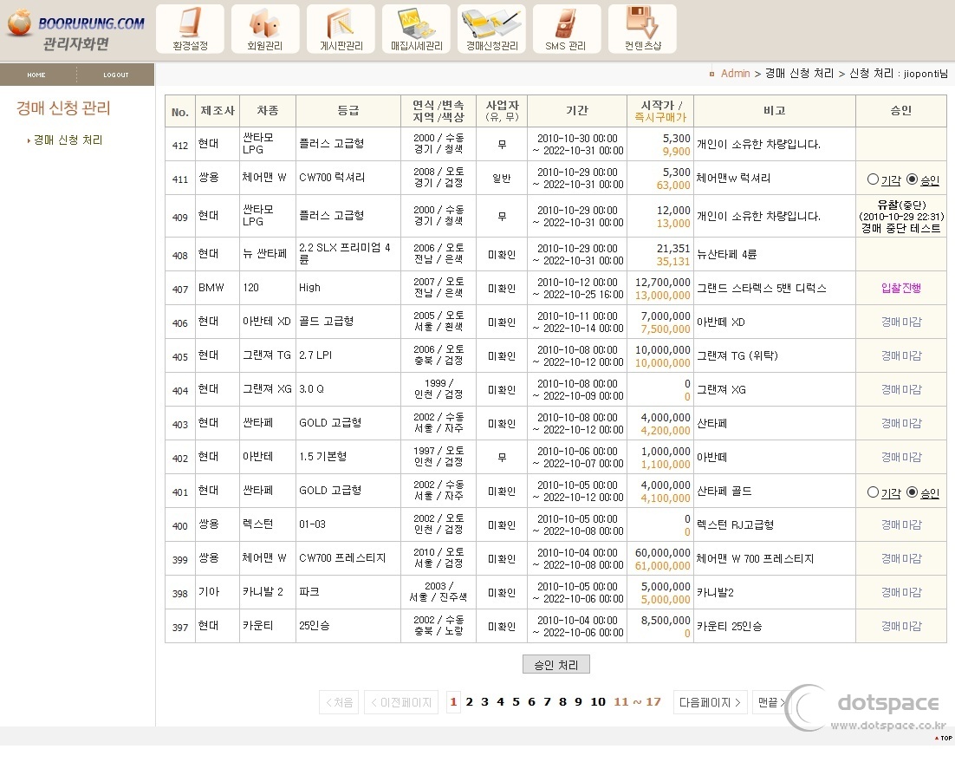Click the 승인 처리 approval button
Viewport: 955px width, 775px height.
pos(555,664)
